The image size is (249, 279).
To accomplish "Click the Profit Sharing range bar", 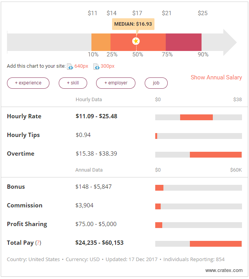I will click(159, 225).
